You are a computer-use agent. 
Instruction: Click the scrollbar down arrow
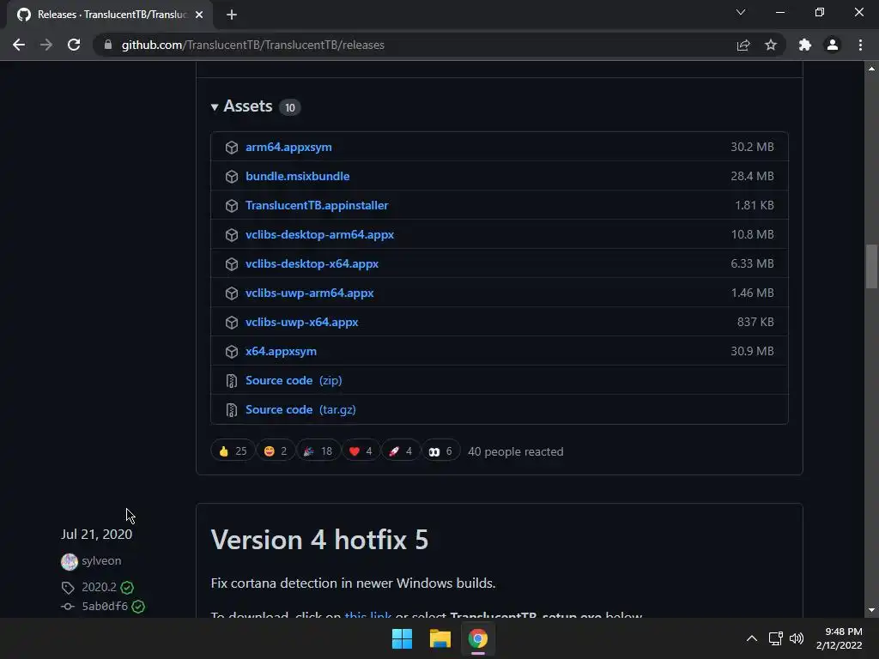pyautogui.click(x=871, y=610)
